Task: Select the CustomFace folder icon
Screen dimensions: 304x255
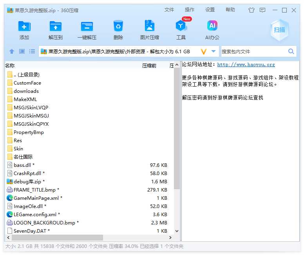Action: tap(10, 83)
